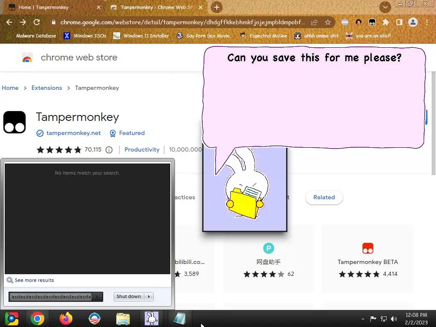
Task: Click the Tampermonkey extension logo
Action: [14, 122]
